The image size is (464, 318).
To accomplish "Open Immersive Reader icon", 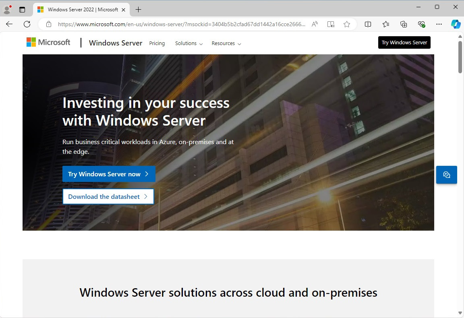I will [331, 24].
